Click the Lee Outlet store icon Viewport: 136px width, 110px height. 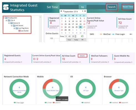click(x=19, y=31)
